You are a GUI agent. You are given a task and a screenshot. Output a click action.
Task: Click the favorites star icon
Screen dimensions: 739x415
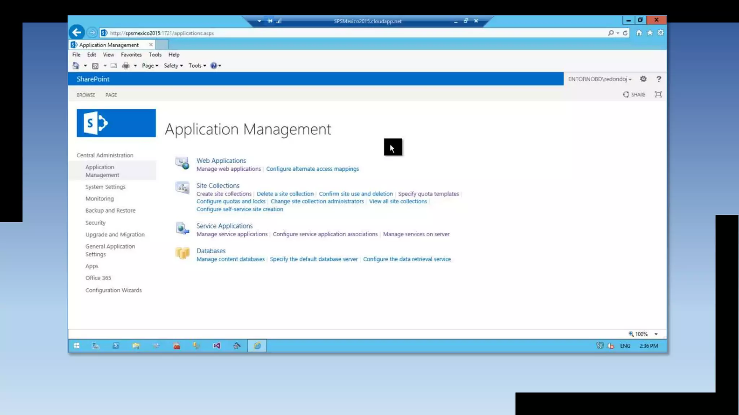650,33
